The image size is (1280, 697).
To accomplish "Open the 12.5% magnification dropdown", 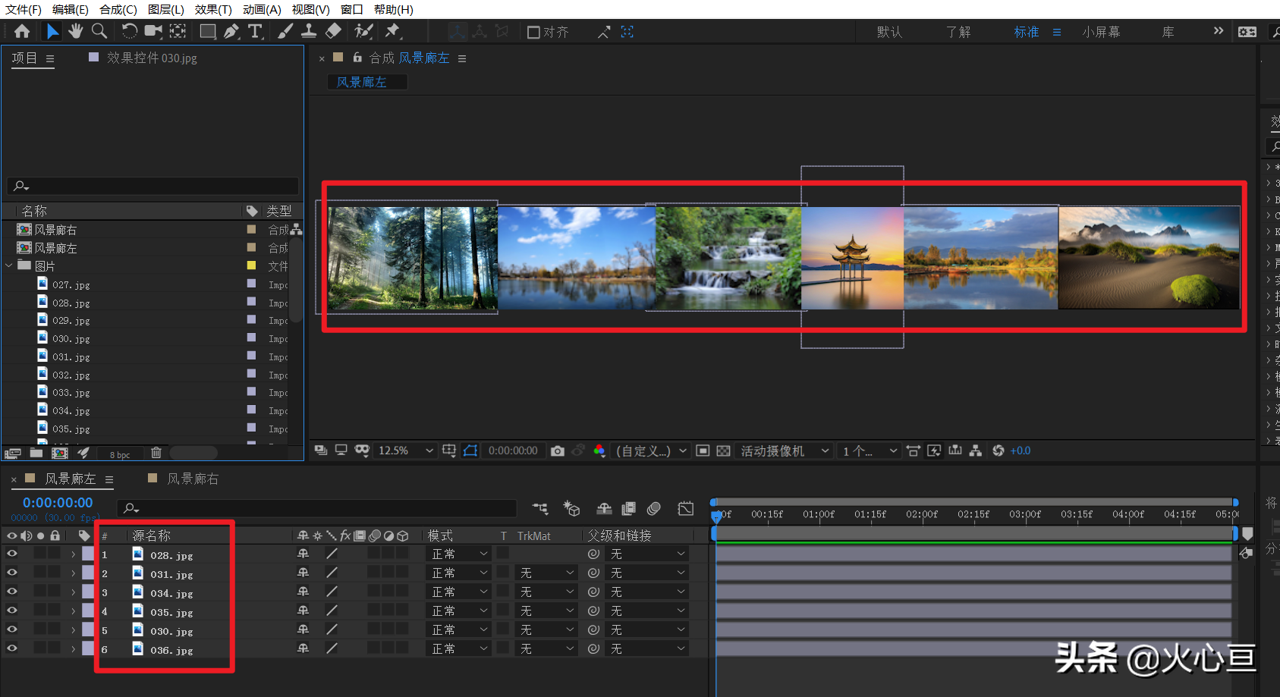I will [x=406, y=451].
